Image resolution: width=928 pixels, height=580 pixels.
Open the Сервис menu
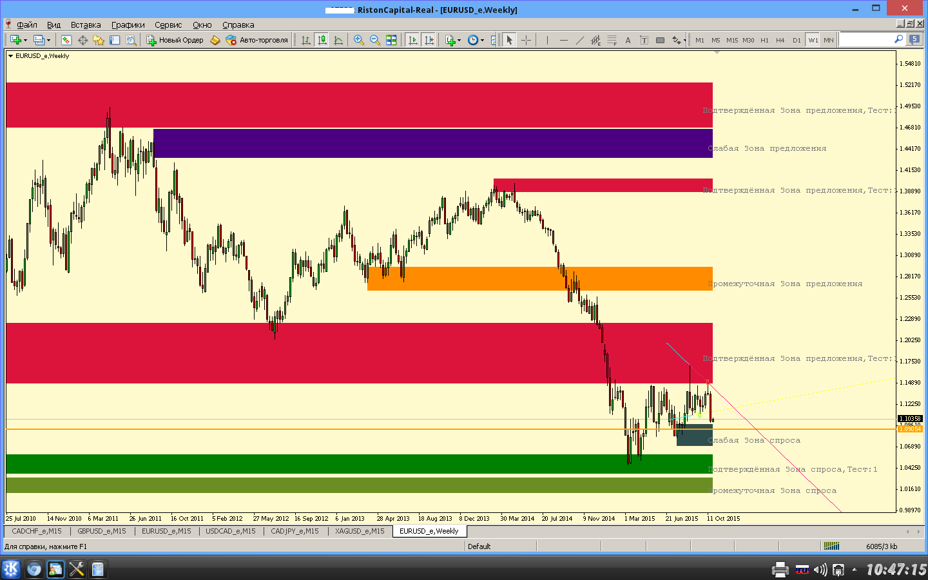click(168, 24)
